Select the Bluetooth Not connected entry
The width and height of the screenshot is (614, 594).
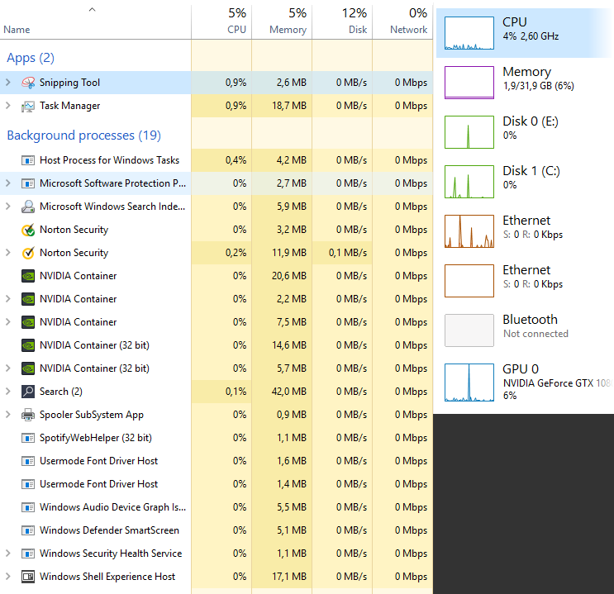525,330
